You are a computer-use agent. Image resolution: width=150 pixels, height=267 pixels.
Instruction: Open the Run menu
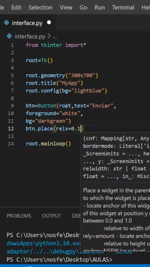click(x=100, y=8)
